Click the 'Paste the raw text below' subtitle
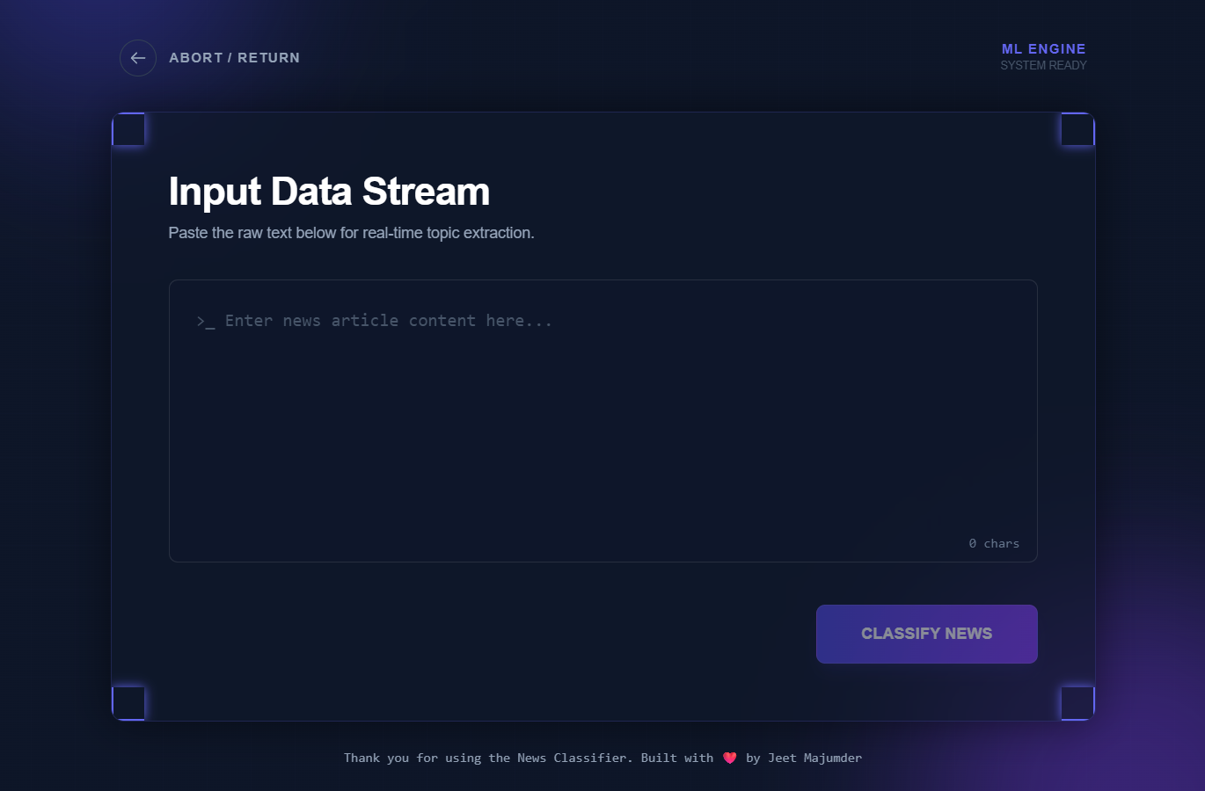1205x791 pixels. click(x=351, y=233)
